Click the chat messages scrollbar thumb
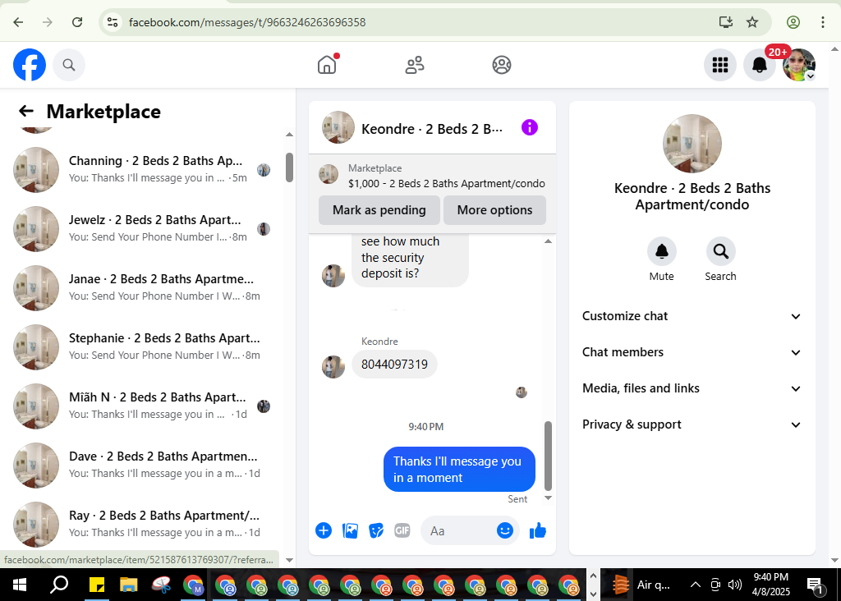Image resolution: width=841 pixels, height=601 pixels. click(x=548, y=456)
